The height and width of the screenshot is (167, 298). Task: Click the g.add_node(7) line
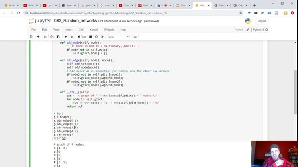pyautogui.click(x=64, y=135)
